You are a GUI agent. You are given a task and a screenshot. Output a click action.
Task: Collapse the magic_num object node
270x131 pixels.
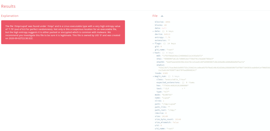(x=153, y=76)
